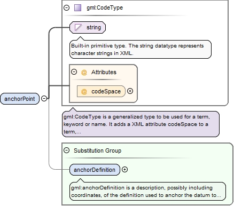
Task: Expand the codeSpace attribute details
Action: [130, 91]
